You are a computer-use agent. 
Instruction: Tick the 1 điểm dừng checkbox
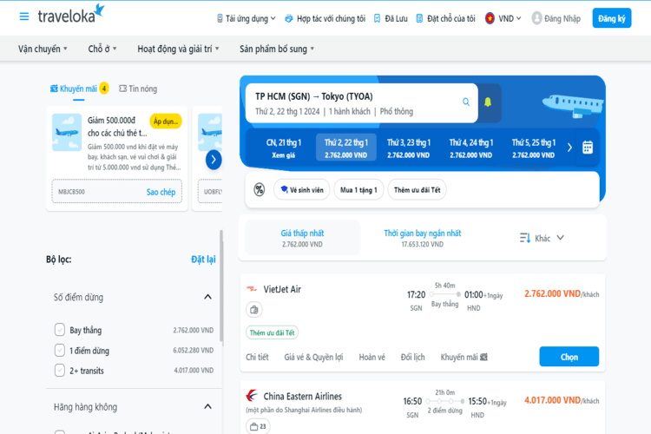[x=60, y=350]
